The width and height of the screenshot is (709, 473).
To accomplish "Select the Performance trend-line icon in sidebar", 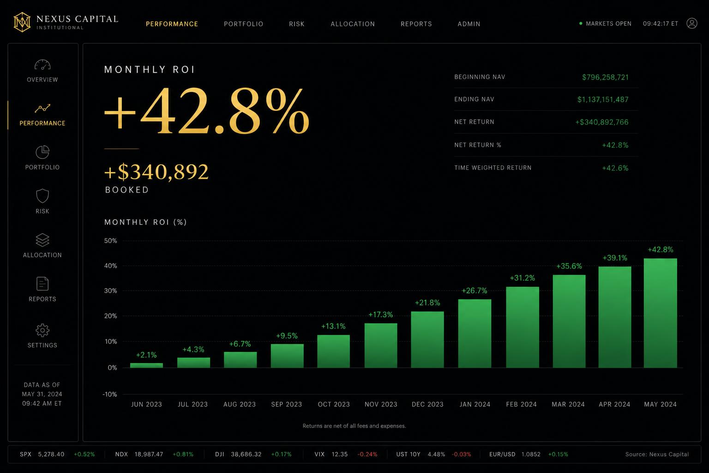I will (x=42, y=108).
